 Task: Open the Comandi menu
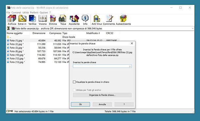tap(16, 12)
